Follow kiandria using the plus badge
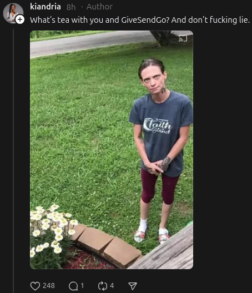This screenshot has height=293, width=252. [x=19, y=19]
